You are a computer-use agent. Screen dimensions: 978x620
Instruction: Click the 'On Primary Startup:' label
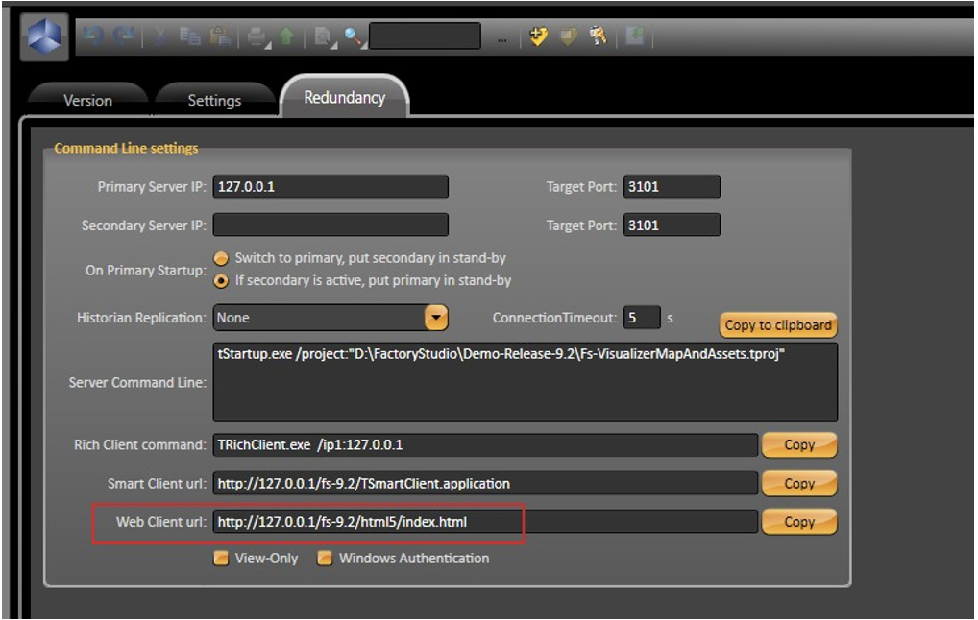[146, 271]
